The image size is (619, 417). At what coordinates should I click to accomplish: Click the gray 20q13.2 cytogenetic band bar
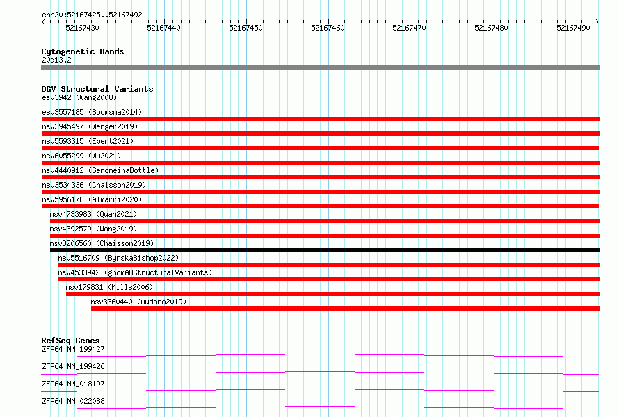(x=320, y=67)
